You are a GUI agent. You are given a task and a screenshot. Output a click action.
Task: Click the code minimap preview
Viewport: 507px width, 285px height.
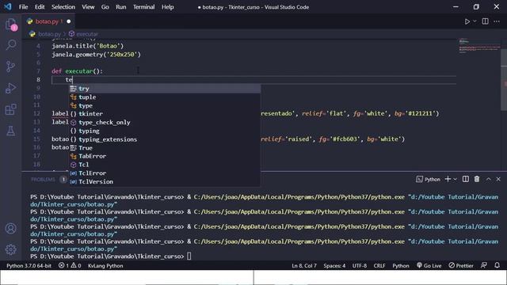click(x=479, y=46)
